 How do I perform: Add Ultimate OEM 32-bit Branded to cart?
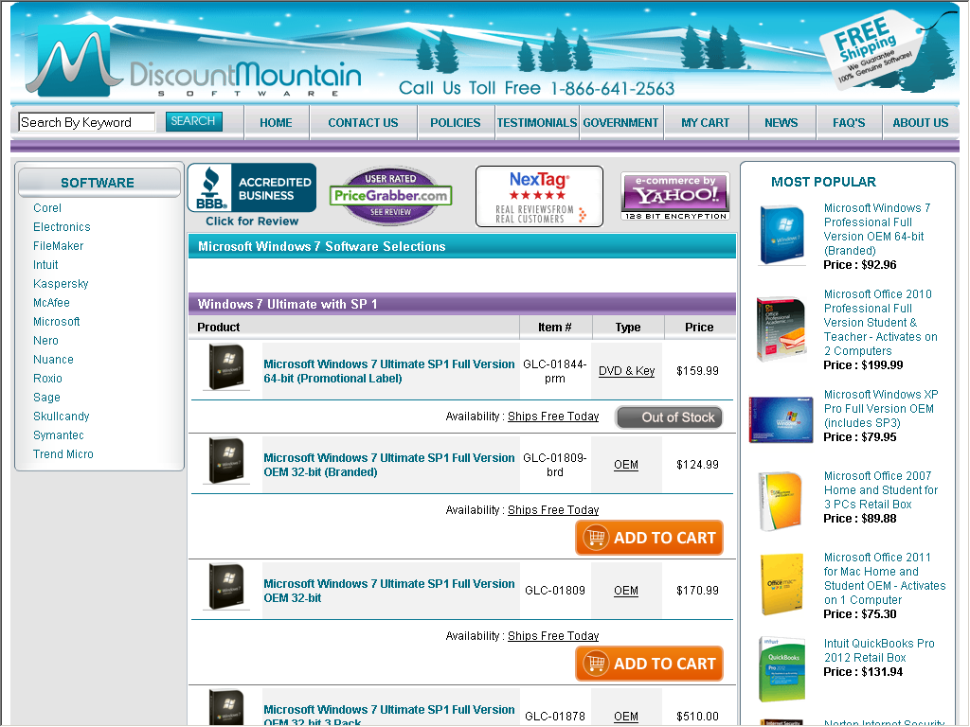point(649,538)
